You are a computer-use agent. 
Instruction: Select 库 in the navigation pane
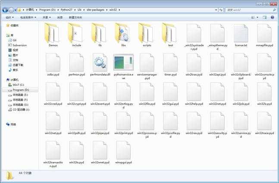pos(12,35)
